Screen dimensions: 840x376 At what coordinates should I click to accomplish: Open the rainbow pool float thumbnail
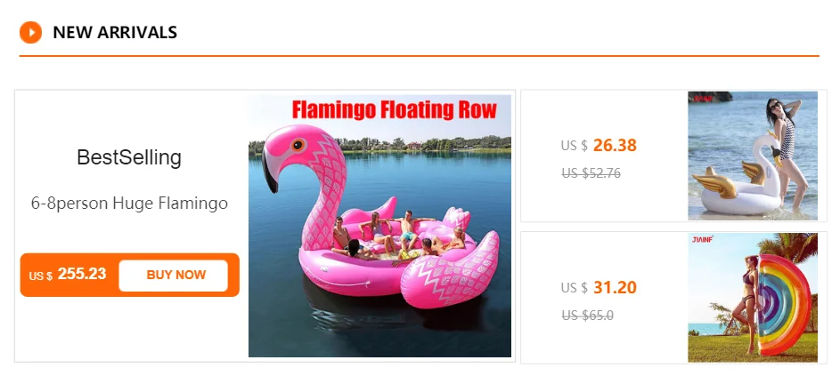coord(753,298)
